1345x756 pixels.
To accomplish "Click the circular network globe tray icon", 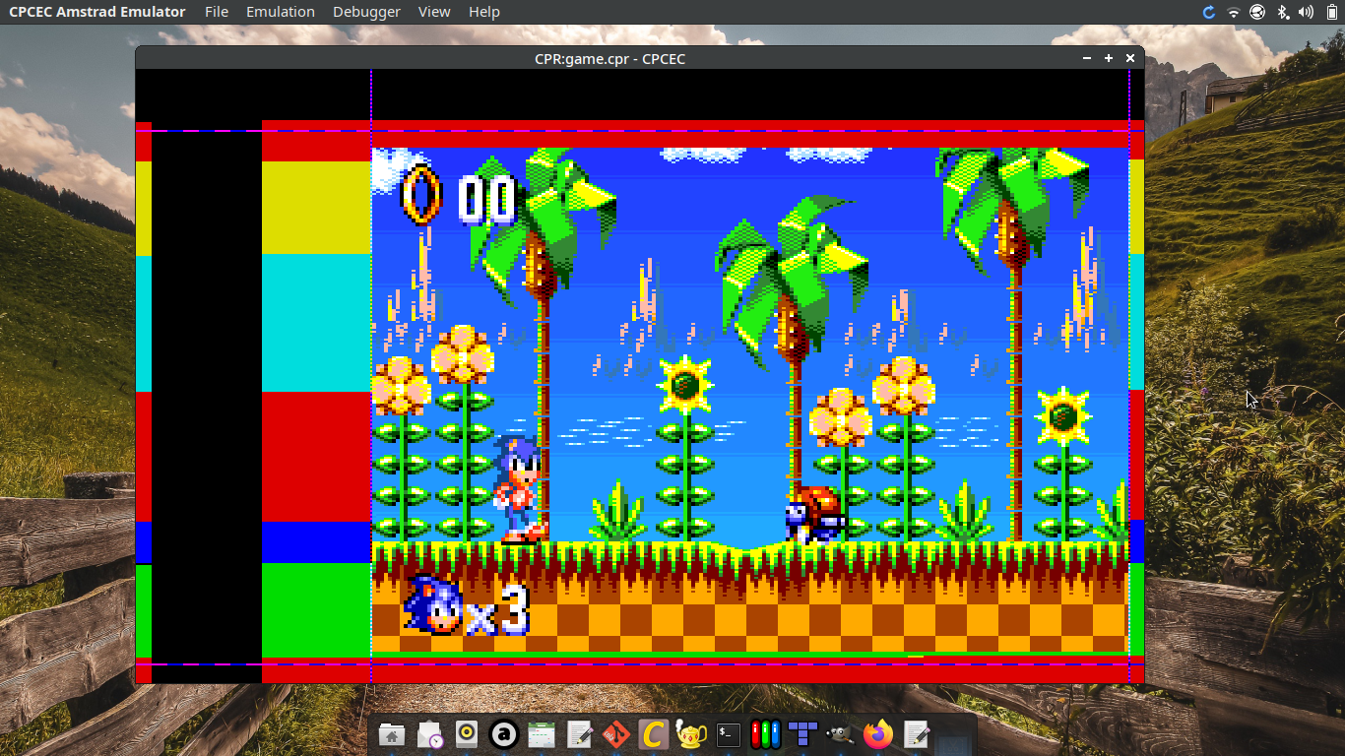I will point(1257,12).
